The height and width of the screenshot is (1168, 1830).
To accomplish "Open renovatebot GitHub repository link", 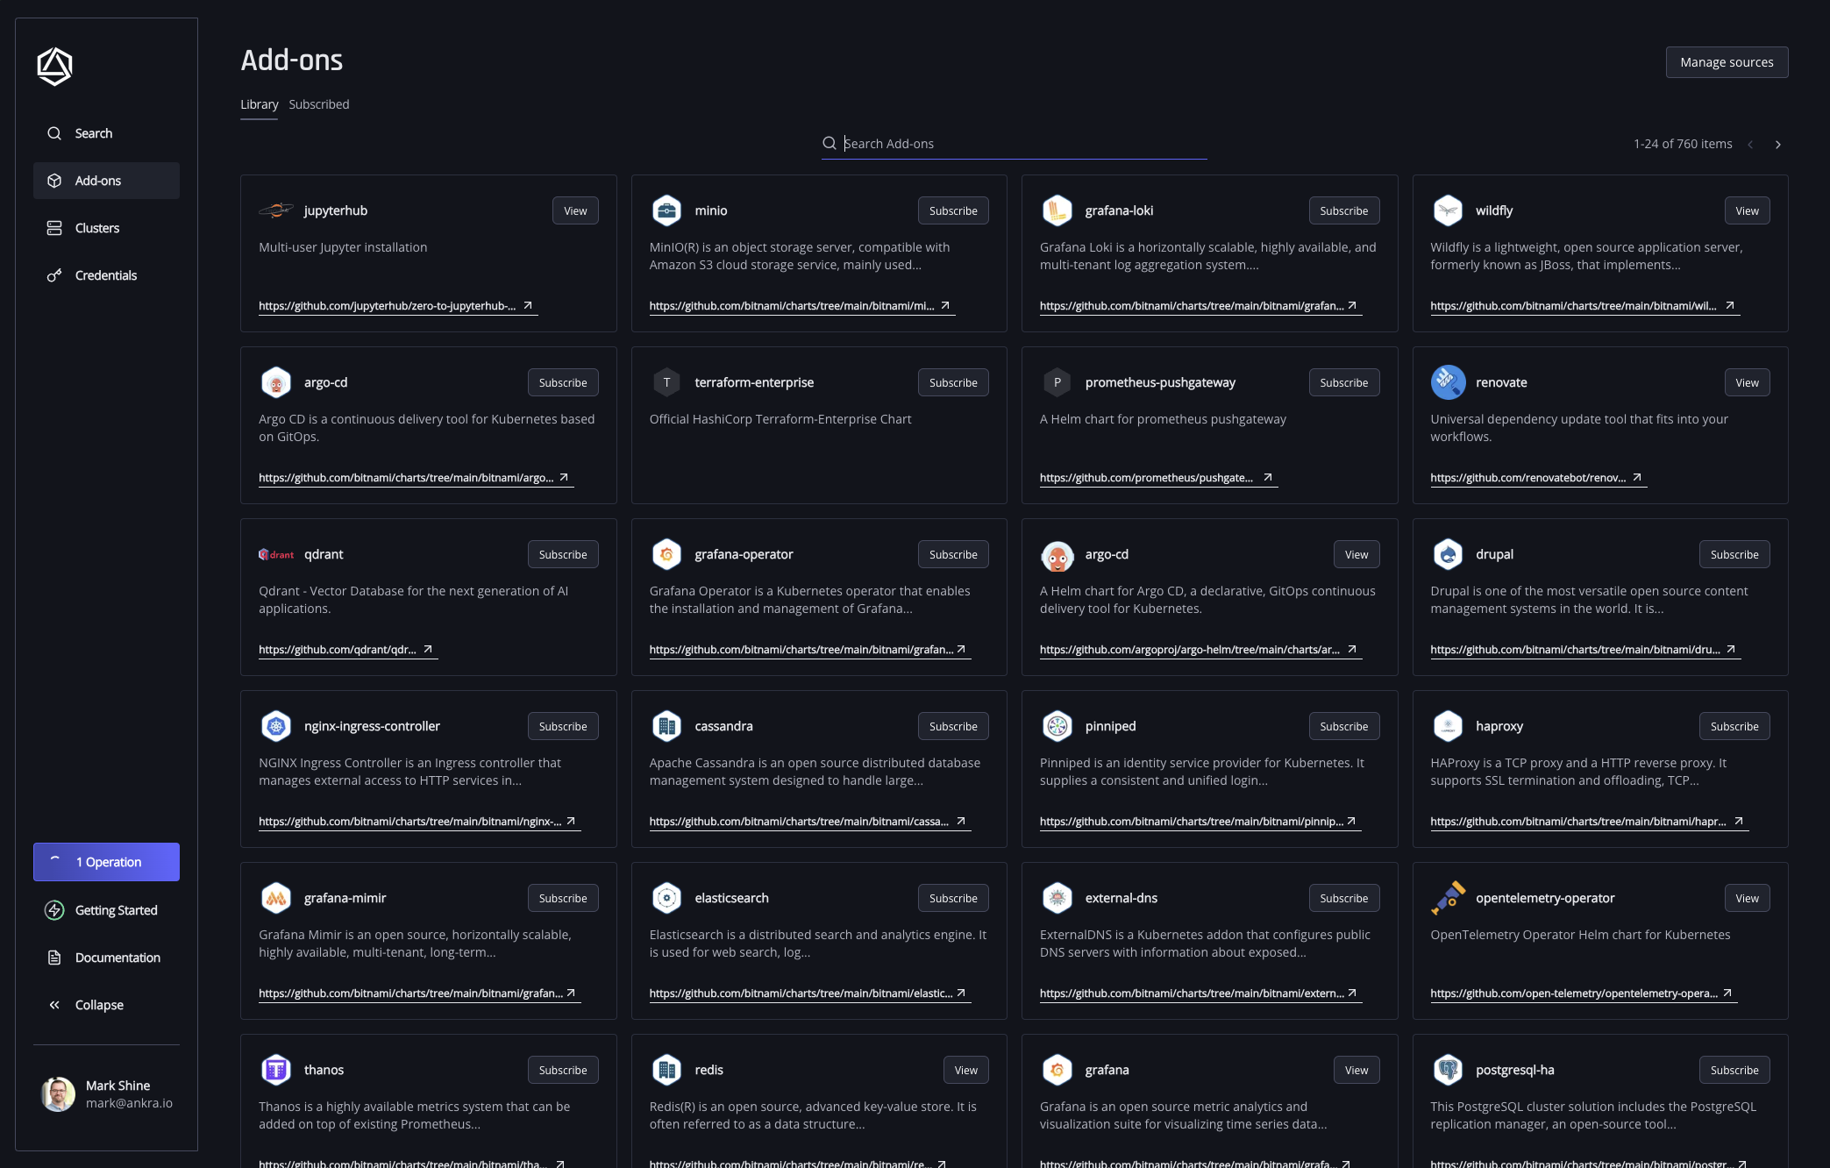I will tap(1538, 478).
